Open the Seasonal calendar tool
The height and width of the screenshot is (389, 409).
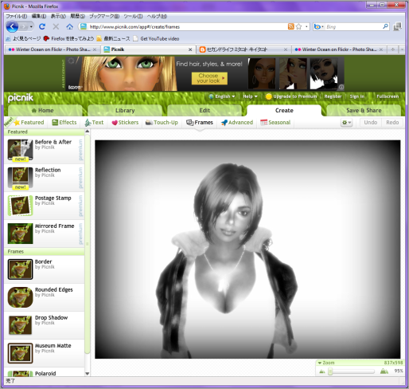pos(275,123)
